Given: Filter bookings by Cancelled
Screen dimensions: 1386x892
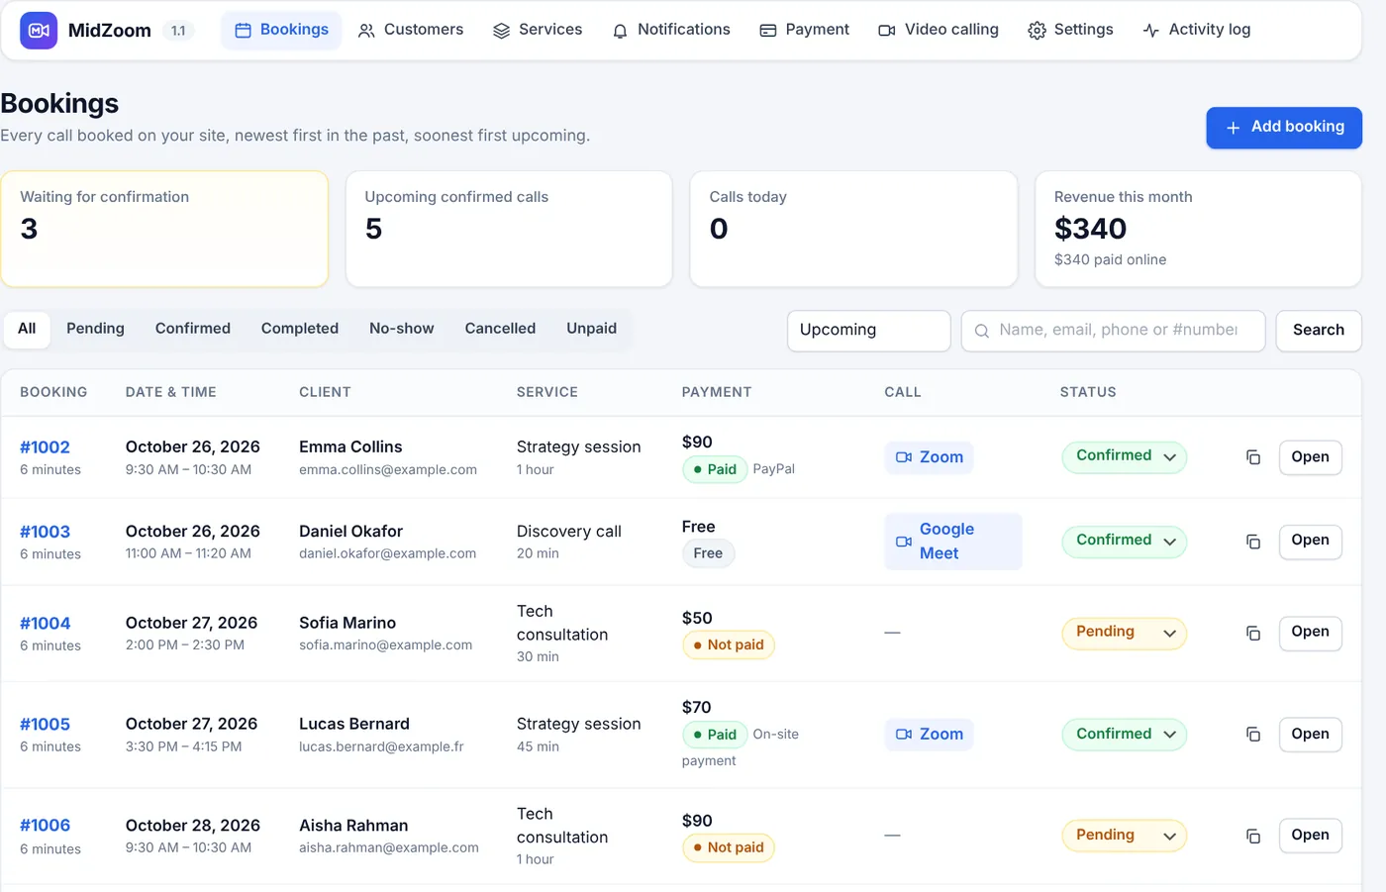Looking at the screenshot, I should 500,329.
